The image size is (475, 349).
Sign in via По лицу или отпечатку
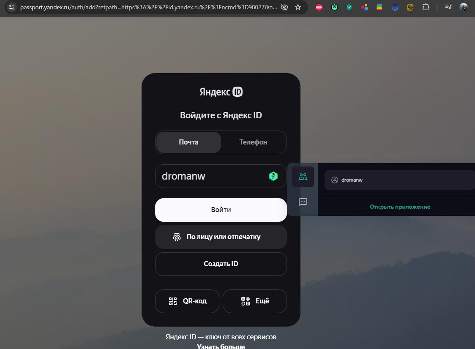(221, 237)
